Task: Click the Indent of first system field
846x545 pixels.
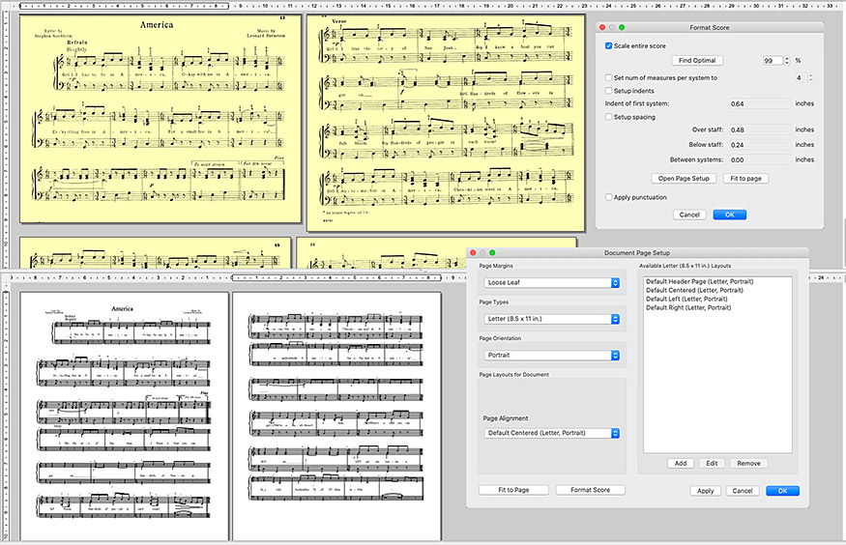Action: 760,103
